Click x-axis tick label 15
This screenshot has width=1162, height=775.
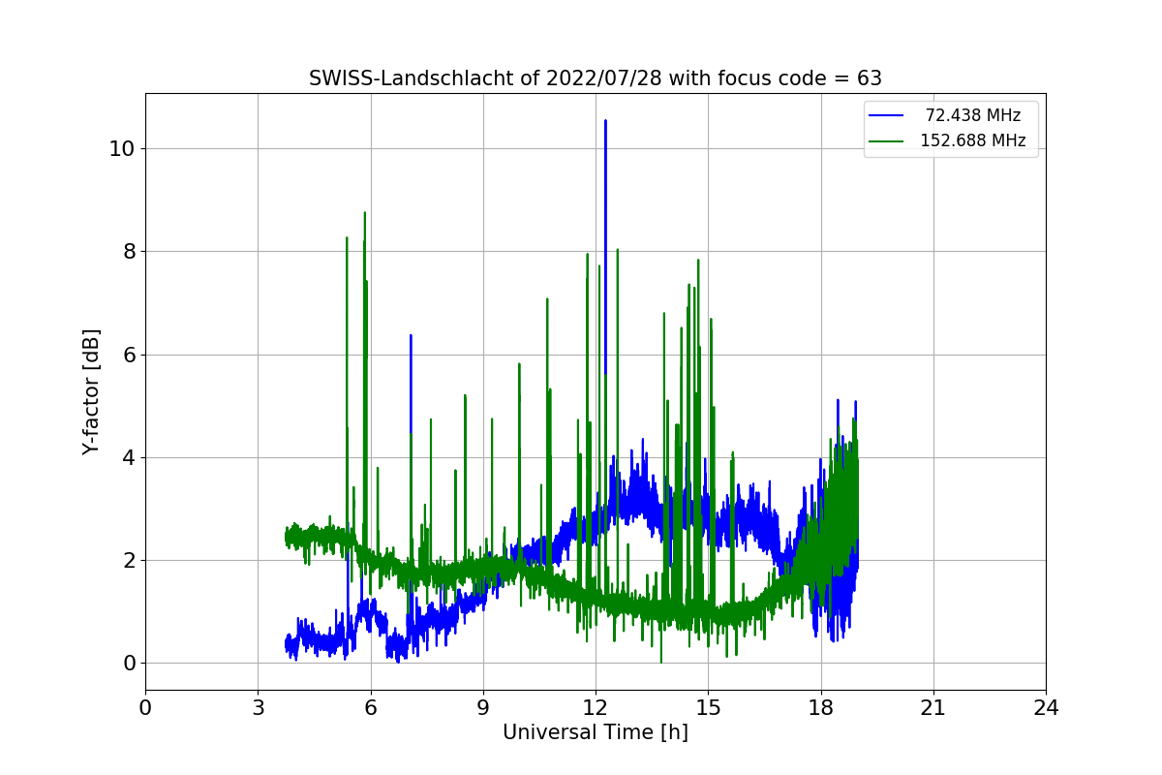tap(708, 708)
